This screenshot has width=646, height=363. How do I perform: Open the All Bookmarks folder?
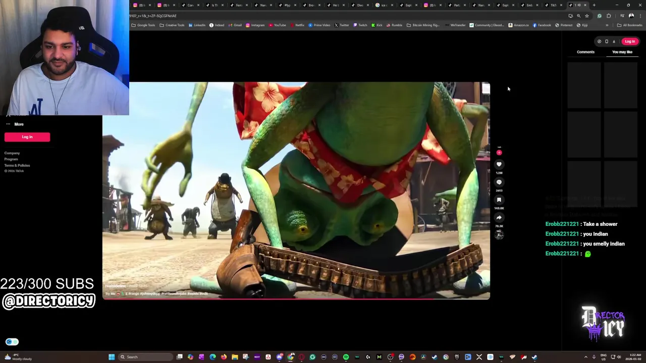coord(630,25)
